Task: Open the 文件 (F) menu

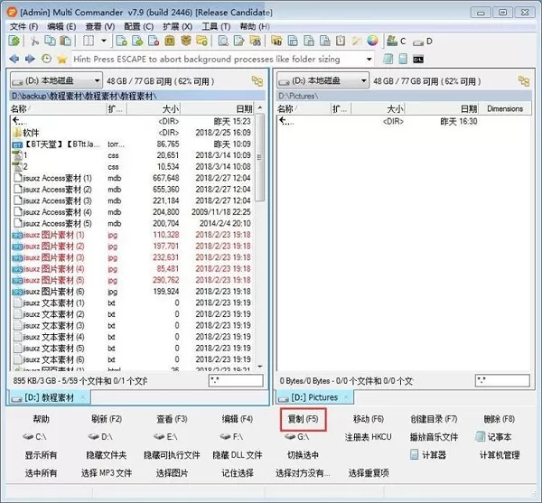Action: pos(23,26)
